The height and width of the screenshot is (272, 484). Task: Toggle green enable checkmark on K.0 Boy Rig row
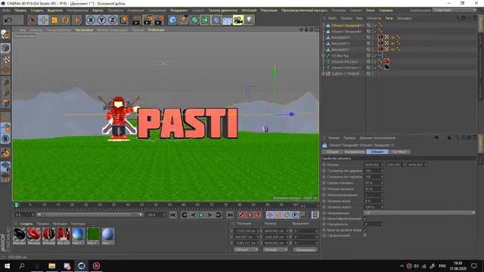click(x=376, y=55)
